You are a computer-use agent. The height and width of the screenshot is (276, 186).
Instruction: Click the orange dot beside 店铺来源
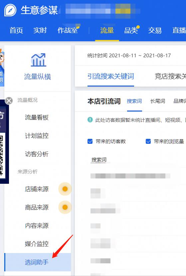tap(65, 189)
